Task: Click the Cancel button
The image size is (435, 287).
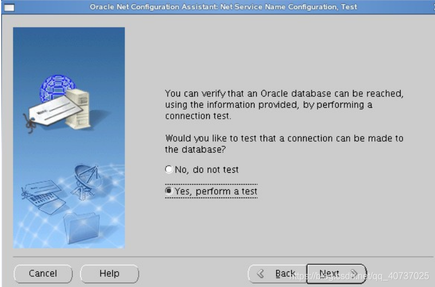Action: [x=43, y=274]
